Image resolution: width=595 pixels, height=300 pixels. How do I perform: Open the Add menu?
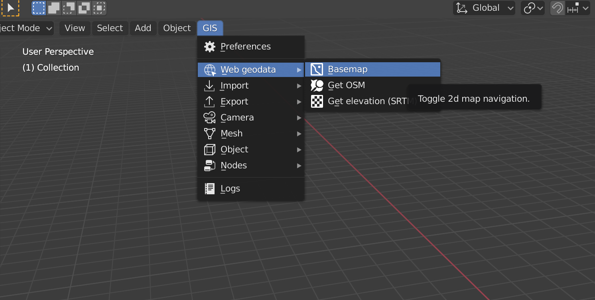[x=143, y=28]
